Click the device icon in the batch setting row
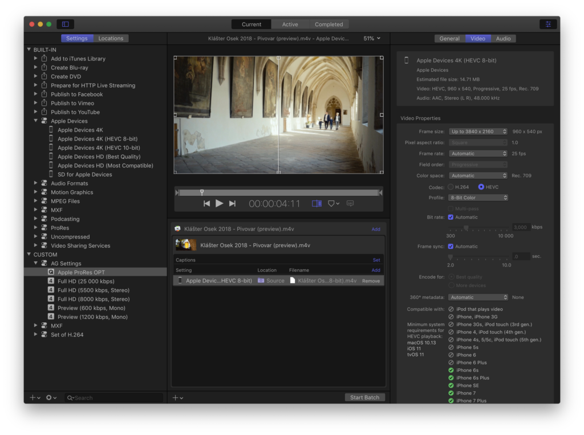The height and width of the screenshot is (435, 584). pyautogui.click(x=180, y=280)
